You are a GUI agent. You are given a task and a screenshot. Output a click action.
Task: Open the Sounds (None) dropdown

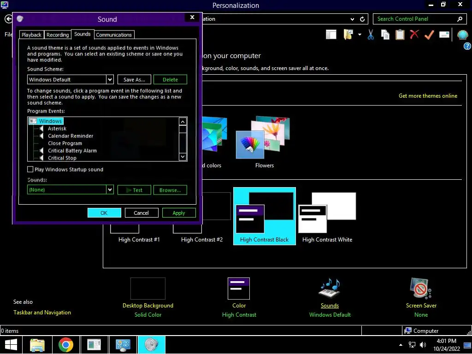110,189
